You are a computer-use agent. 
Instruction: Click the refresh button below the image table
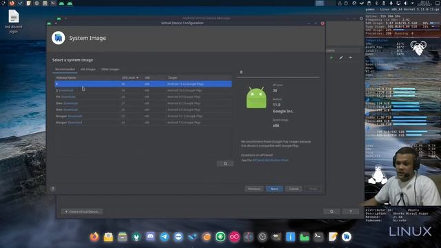(x=225, y=163)
